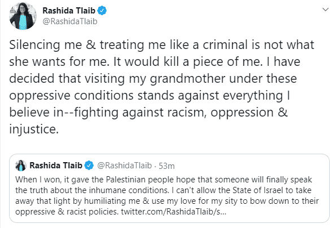
Task: Click the verified badge beside the main author name
Action: tap(102, 11)
